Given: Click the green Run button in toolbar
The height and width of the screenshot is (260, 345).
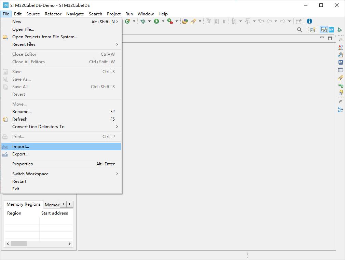Looking at the screenshot, I should point(156,21).
